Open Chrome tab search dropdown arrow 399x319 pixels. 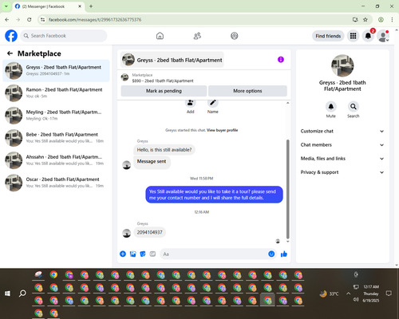[x=6, y=6]
